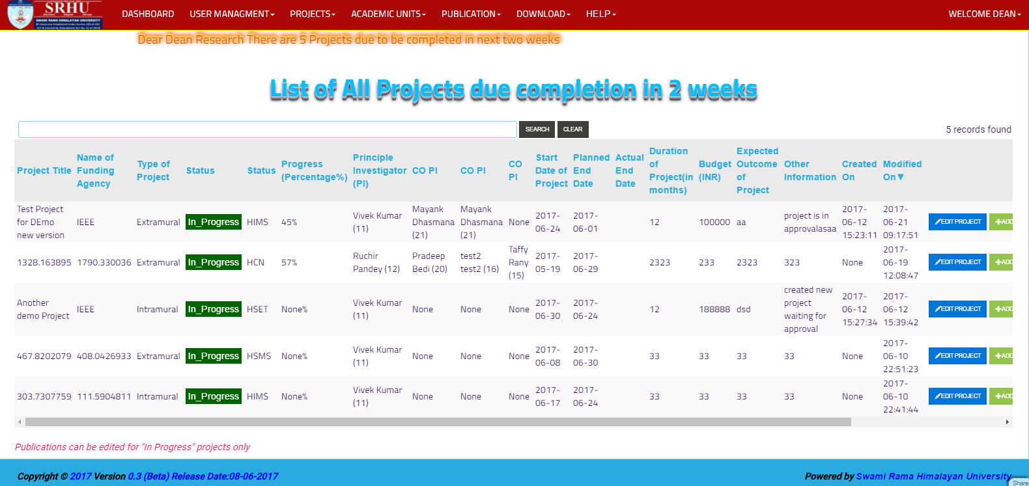This screenshot has width=1029, height=486.
Task: Click 'Another demo Project' title cell
Action: coord(43,309)
